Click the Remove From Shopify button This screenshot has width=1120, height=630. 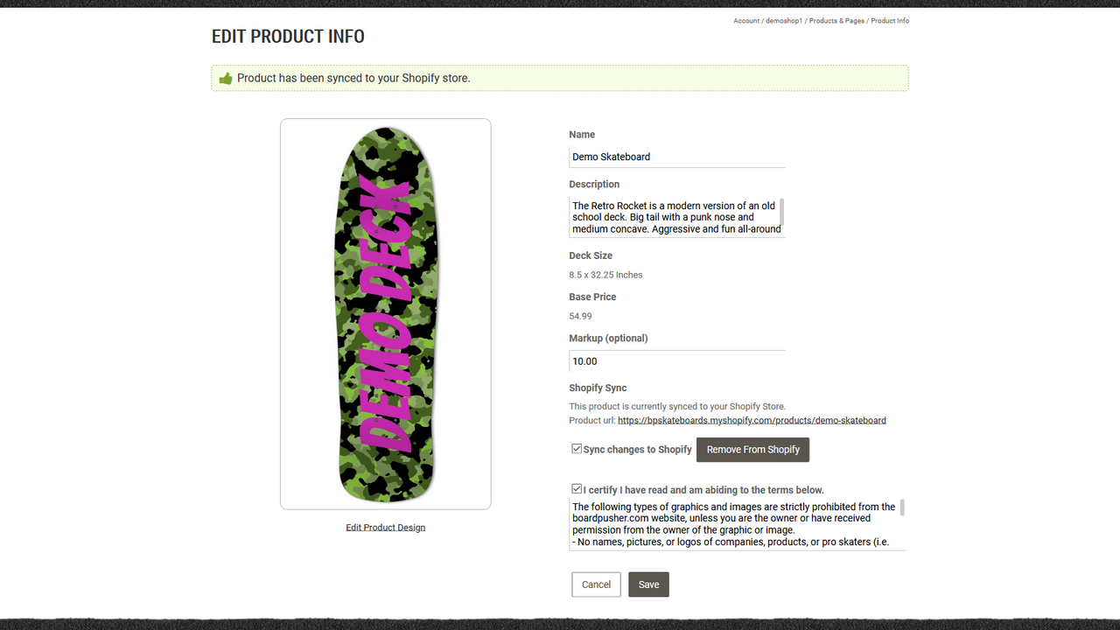[752, 449]
